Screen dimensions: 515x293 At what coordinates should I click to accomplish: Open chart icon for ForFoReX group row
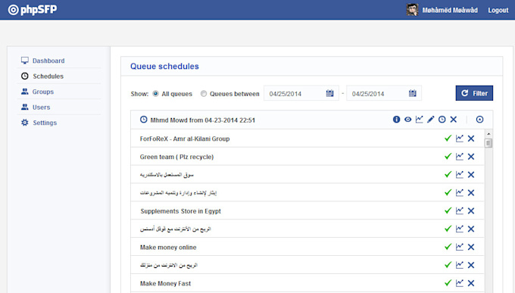tap(460, 139)
